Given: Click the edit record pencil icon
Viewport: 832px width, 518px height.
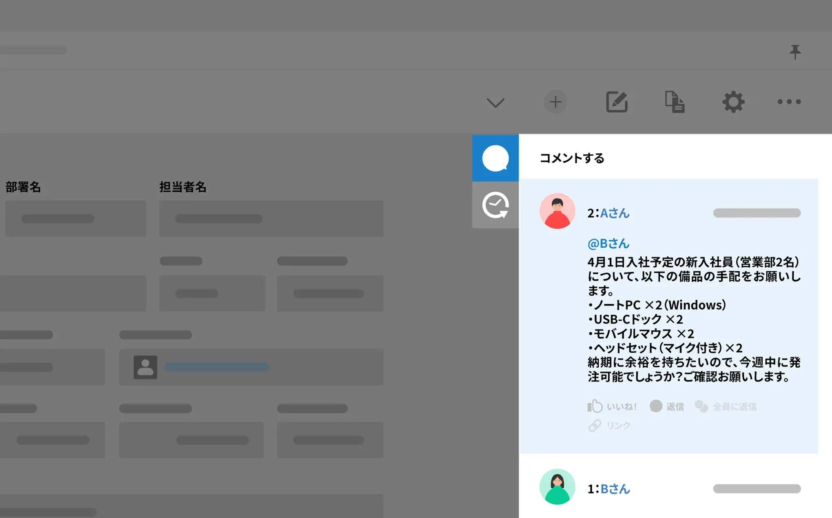Looking at the screenshot, I should click(616, 102).
